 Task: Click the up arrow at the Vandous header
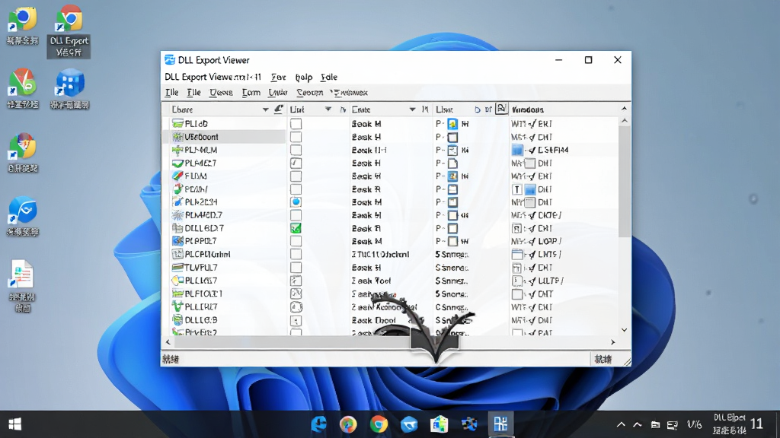(x=625, y=108)
